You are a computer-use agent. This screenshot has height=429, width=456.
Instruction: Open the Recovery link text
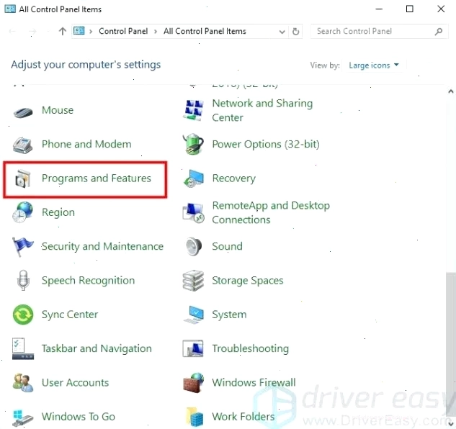point(234,179)
